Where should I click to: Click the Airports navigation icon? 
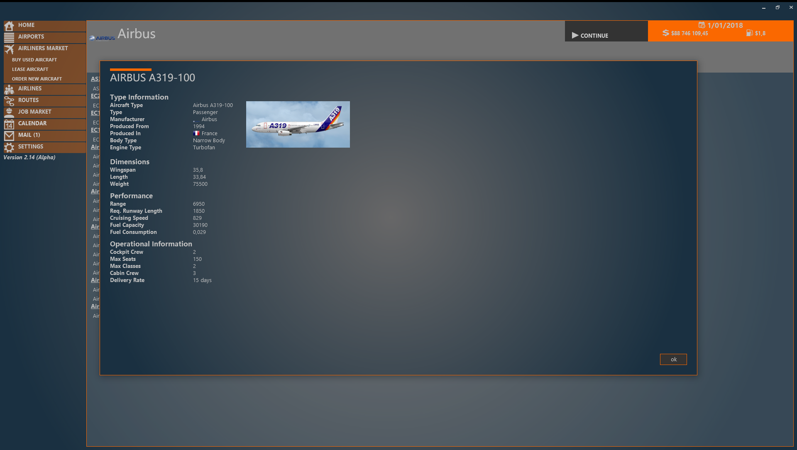coord(9,36)
